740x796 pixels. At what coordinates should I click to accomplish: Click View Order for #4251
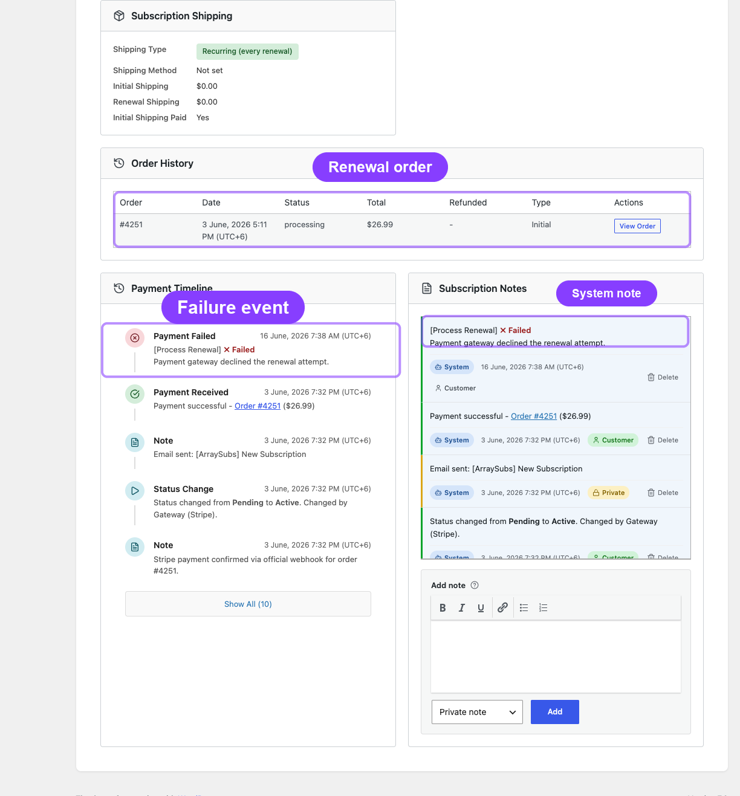click(x=637, y=226)
